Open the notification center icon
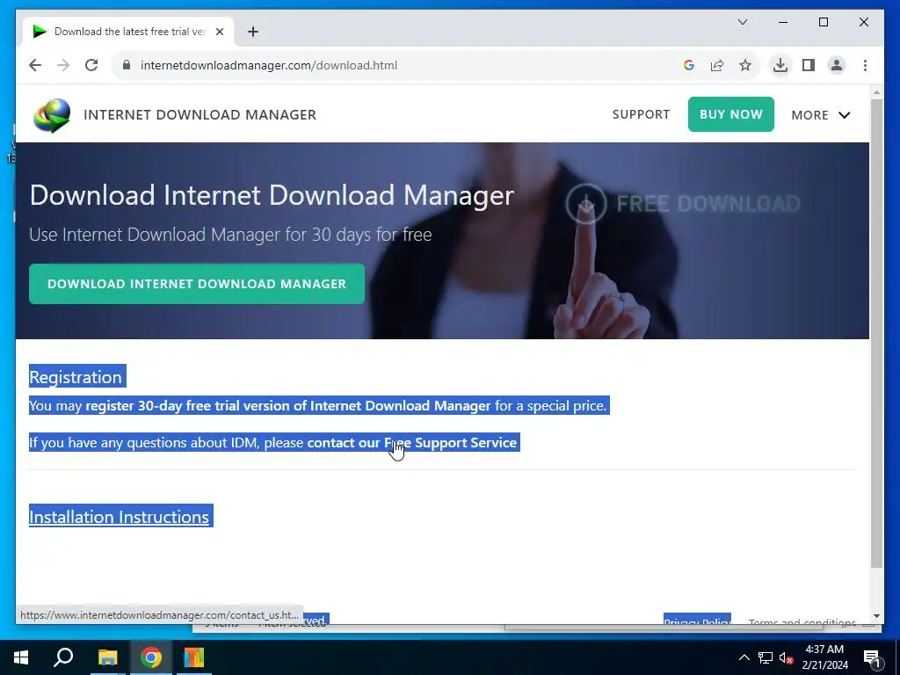Viewport: 900px width, 675px height. (872, 657)
